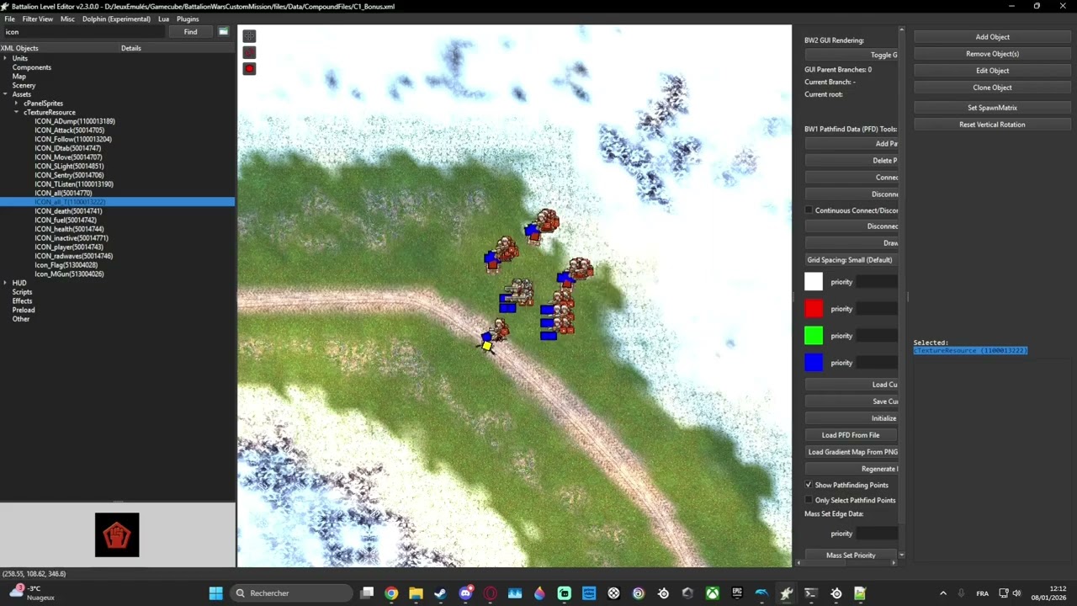This screenshot has width=1077, height=606.
Task: Open the File menu
Action: [9, 19]
